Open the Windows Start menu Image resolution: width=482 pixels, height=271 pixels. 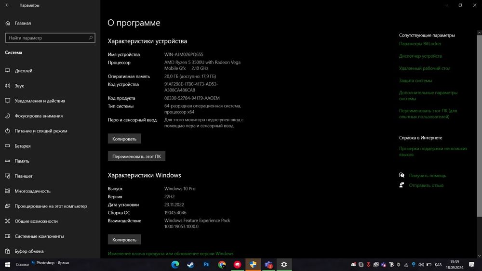coord(7,265)
